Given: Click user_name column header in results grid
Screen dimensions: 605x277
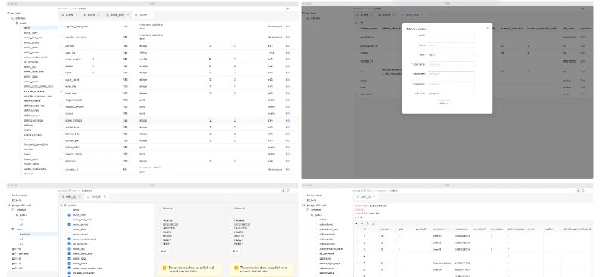Looking at the screenshot, I should tap(439, 229).
